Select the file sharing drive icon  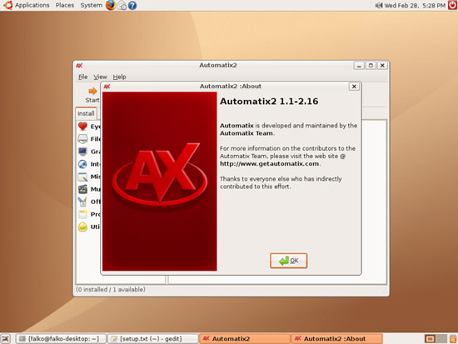(x=82, y=139)
